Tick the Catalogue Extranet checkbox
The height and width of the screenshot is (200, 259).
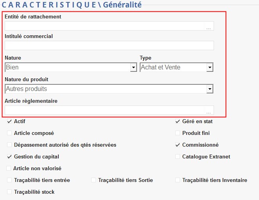pos(178,157)
